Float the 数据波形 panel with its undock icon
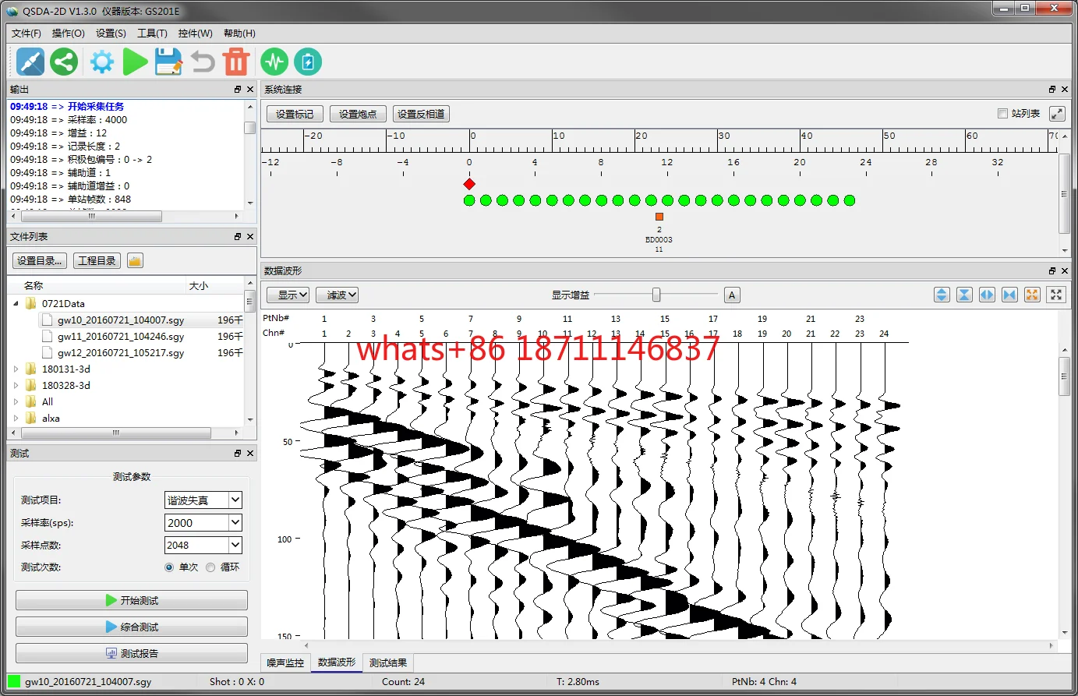 point(1052,270)
